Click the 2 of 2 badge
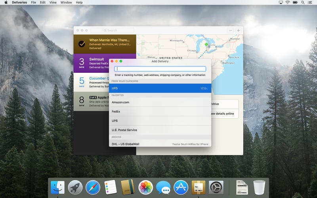The height and width of the screenshot is (198, 317). coord(93,97)
